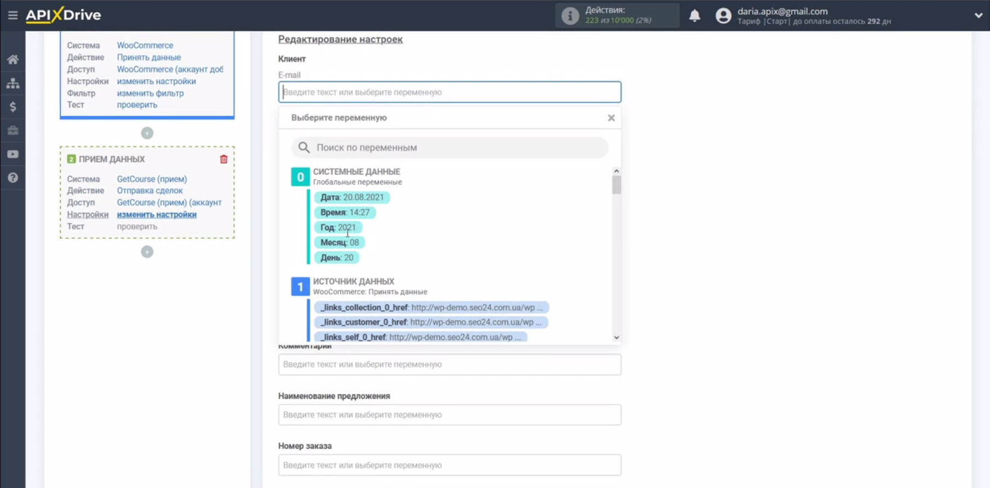990x488 pixels.
Task: Click the СИСТЕМНЫЕ ДАННЫЕ section number 0
Action: [x=300, y=177]
